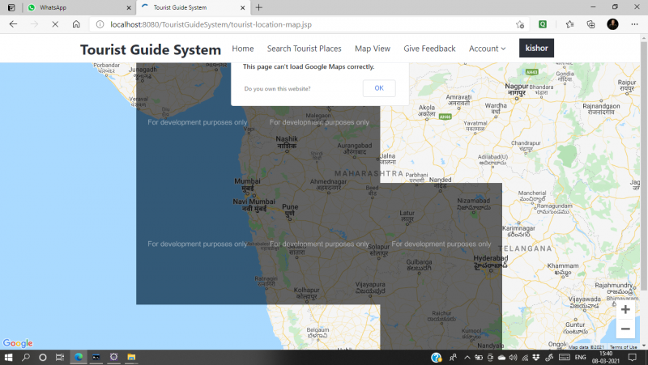Open Task View on the taskbar

60,357
